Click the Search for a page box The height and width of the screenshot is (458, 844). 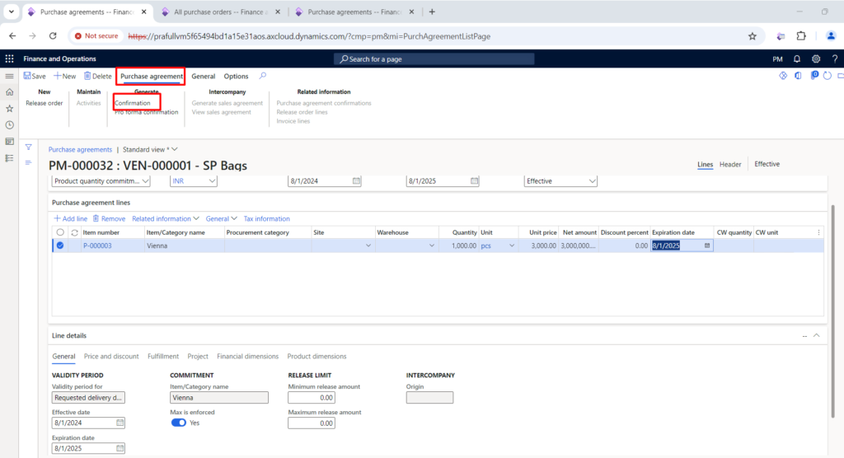pyautogui.click(x=434, y=58)
